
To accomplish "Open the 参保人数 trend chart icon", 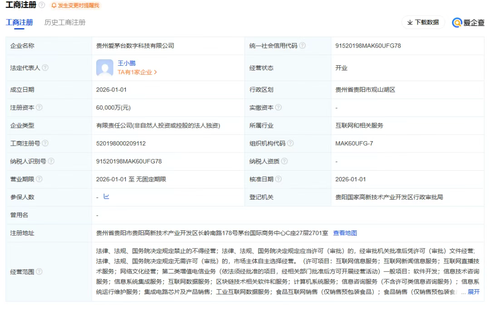I will tap(106, 196).
